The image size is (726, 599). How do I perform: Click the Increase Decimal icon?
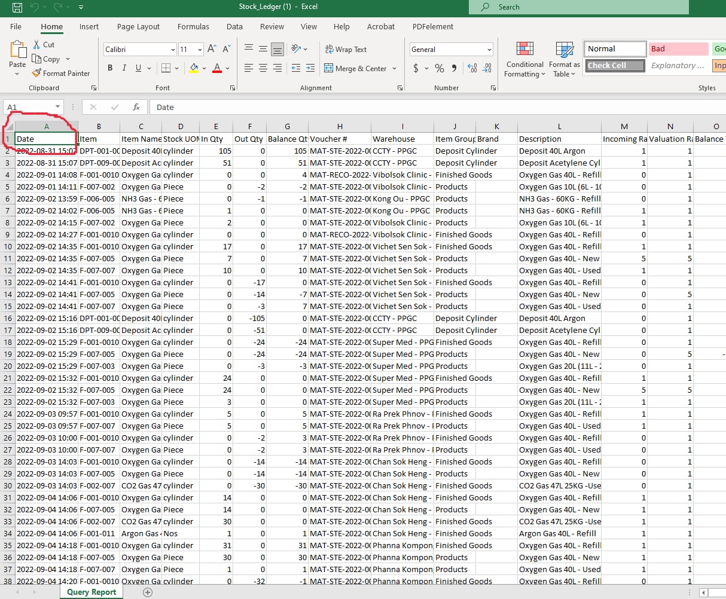(472, 68)
